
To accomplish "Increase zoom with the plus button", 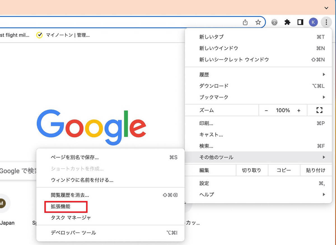I will point(299,110).
